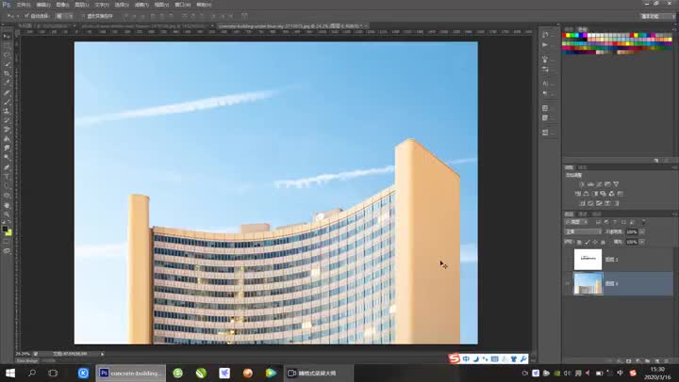The width and height of the screenshot is (679, 382).
Task: Select the Pen tool
Action: click(x=7, y=167)
